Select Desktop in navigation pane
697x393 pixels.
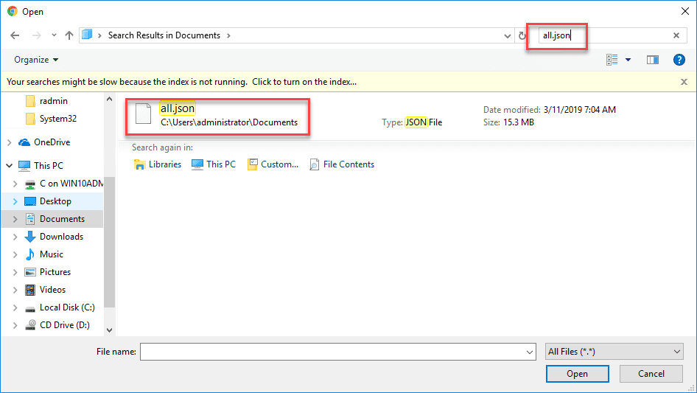click(48, 201)
